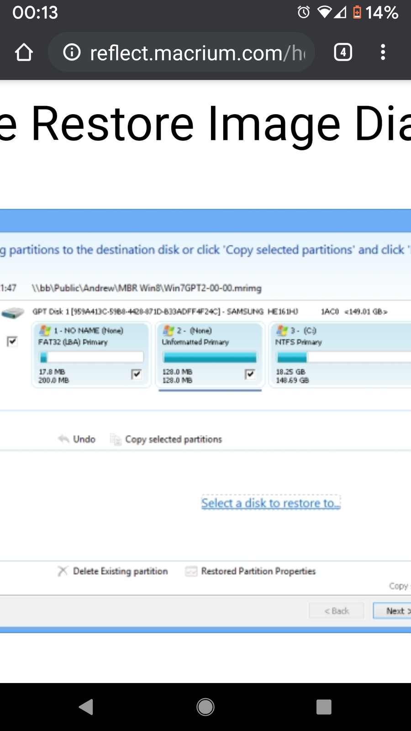Tap the Android back navigation button
The width and height of the screenshot is (411, 731).
86,707
